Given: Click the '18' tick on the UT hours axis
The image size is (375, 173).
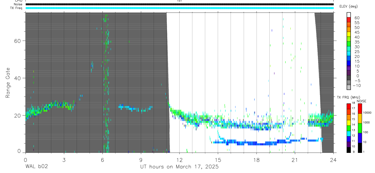Looking at the screenshot, I should coord(257,160).
